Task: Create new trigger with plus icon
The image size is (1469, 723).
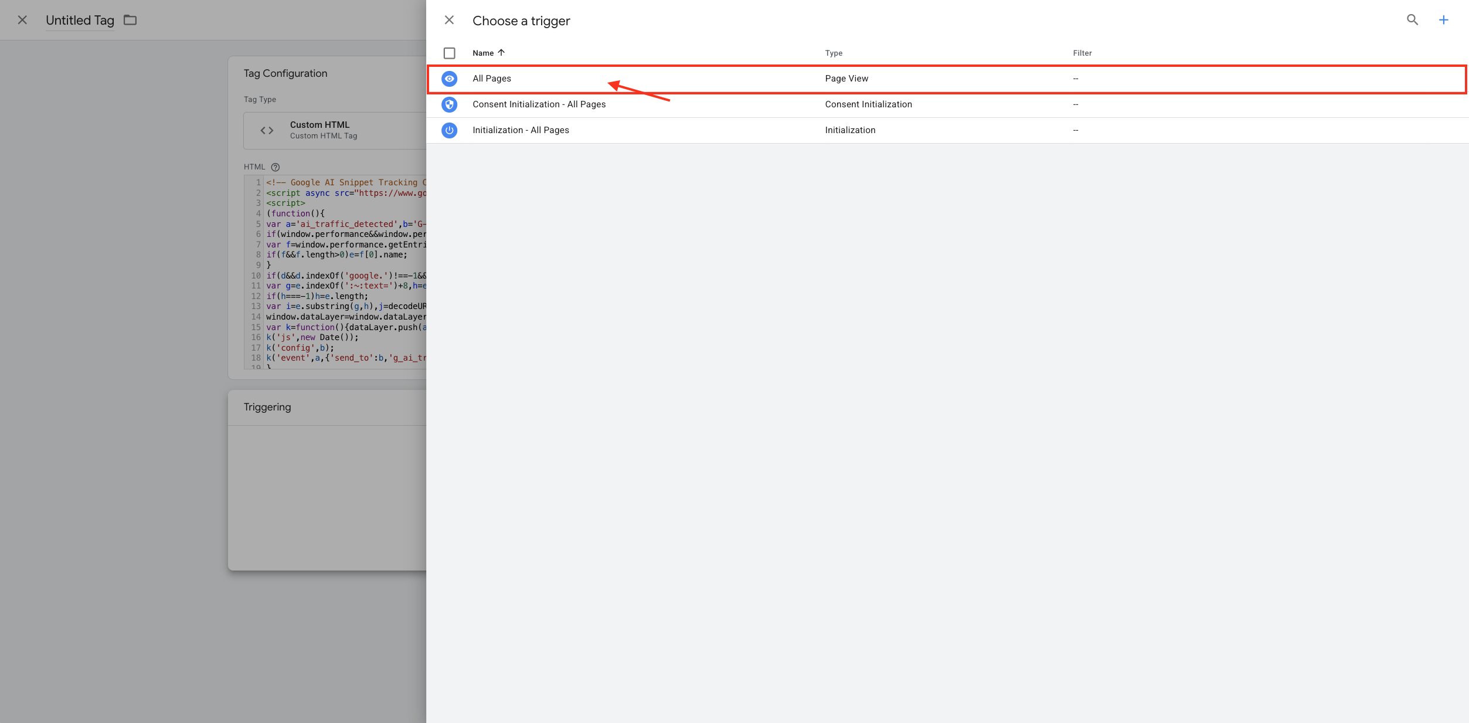Action: click(x=1443, y=20)
